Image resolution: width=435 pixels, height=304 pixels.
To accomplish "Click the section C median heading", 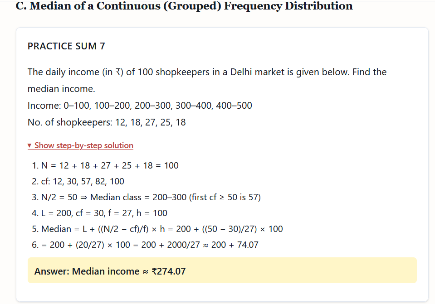I will point(184,6).
